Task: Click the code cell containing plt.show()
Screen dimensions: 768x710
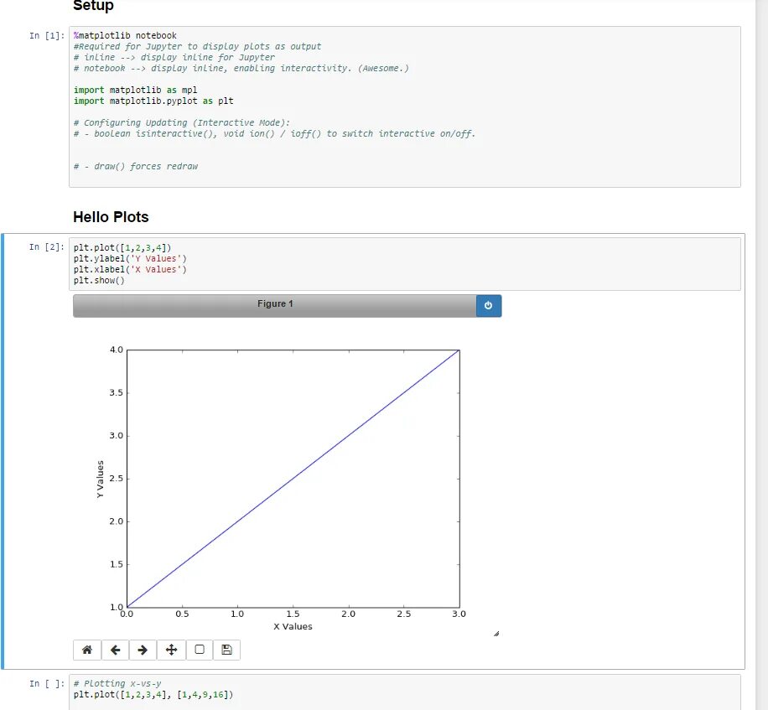Action: pos(405,264)
